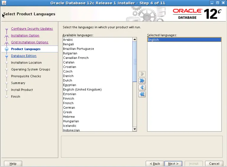Click the Java icon in the title bar

click(x=4, y=3)
